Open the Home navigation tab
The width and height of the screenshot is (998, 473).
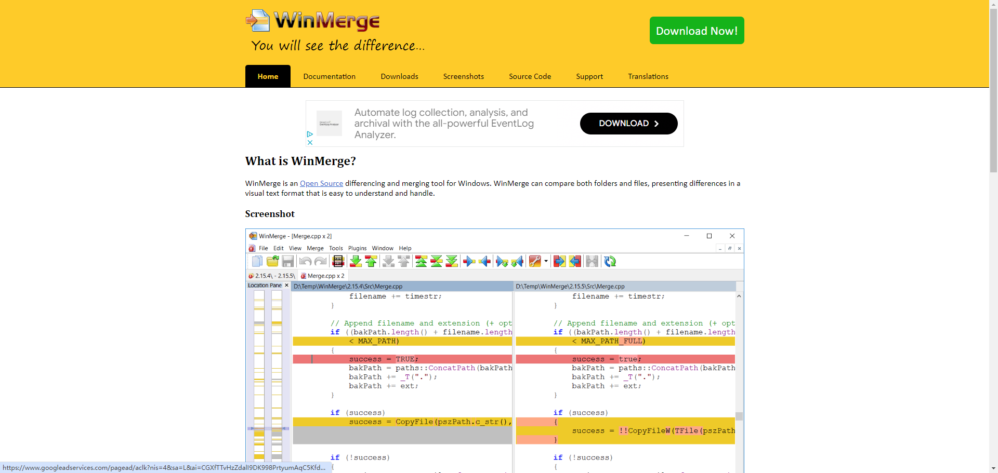click(x=268, y=76)
